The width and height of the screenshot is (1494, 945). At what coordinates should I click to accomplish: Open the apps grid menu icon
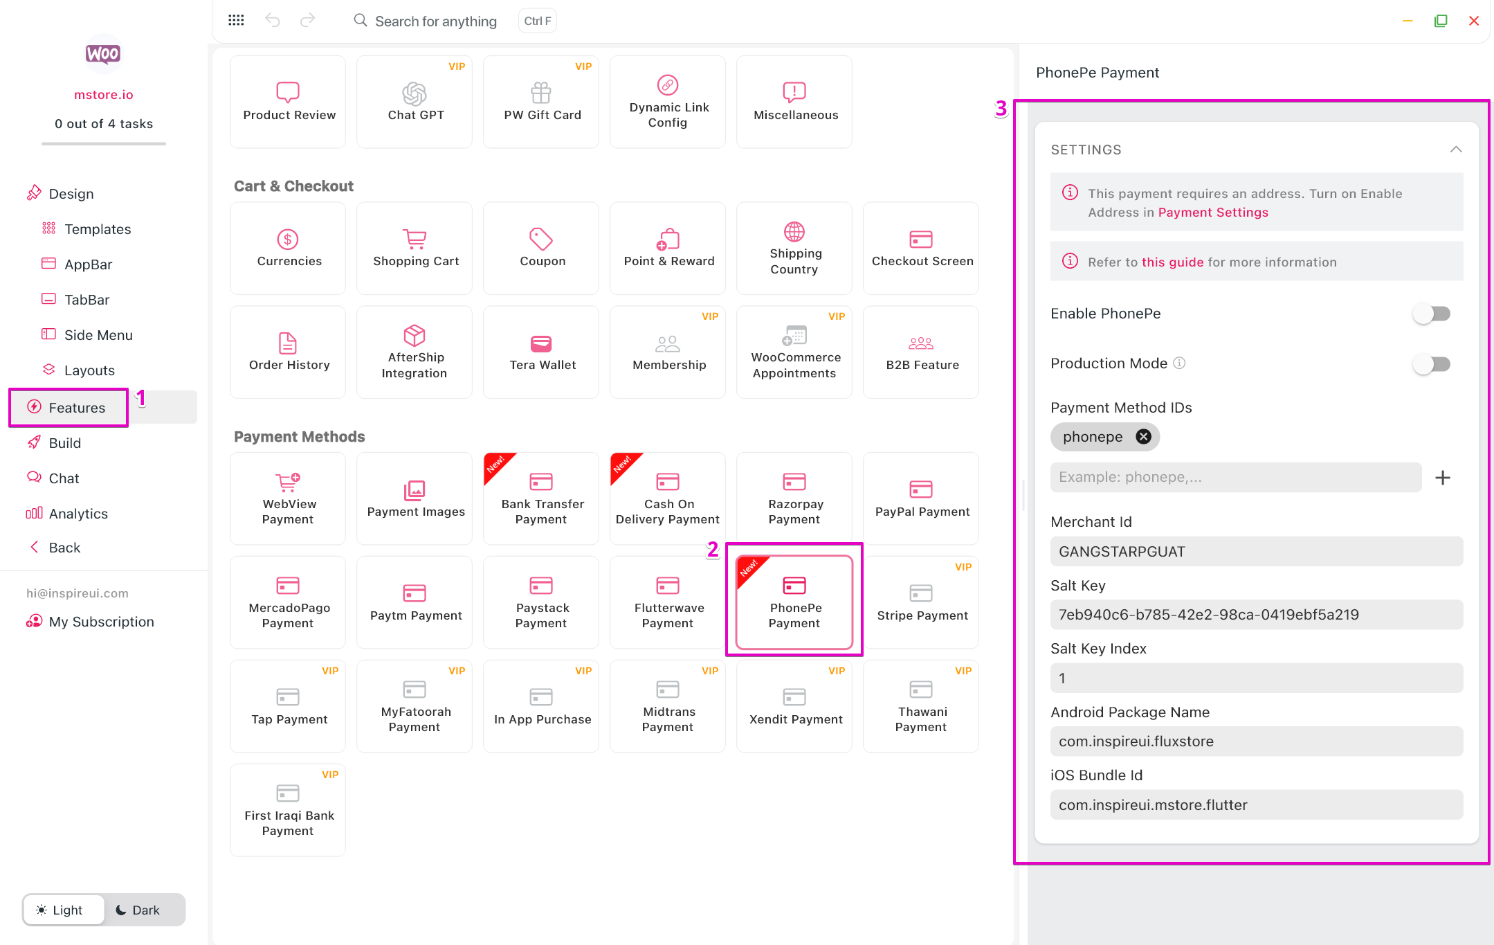click(236, 21)
